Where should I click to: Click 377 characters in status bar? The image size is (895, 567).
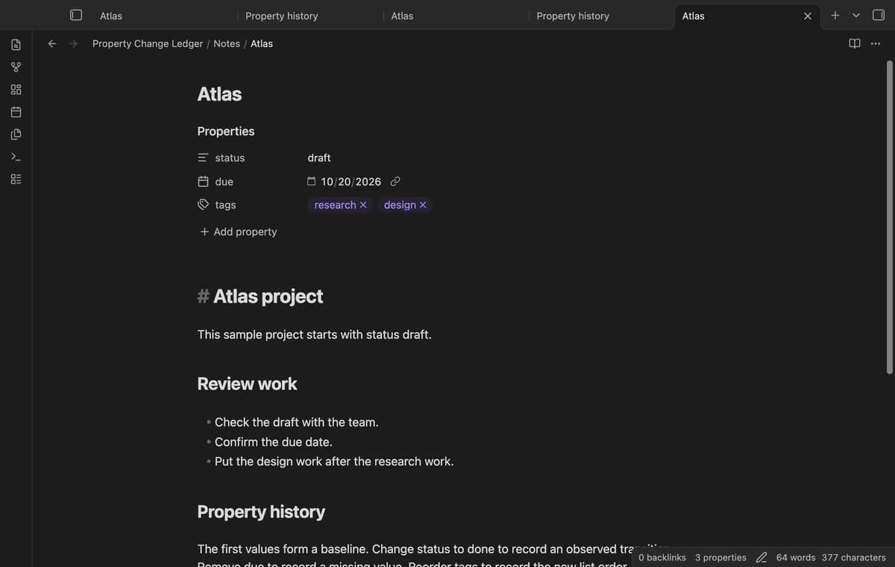(854, 557)
